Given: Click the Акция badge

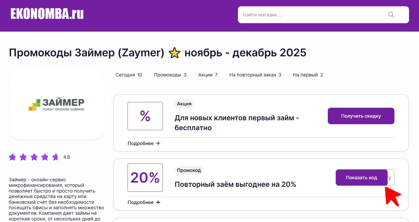Looking at the screenshot, I should [x=184, y=104].
